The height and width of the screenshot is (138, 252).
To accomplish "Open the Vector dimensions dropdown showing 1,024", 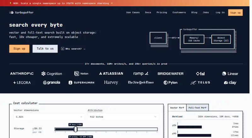I will (x=49, y=117).
